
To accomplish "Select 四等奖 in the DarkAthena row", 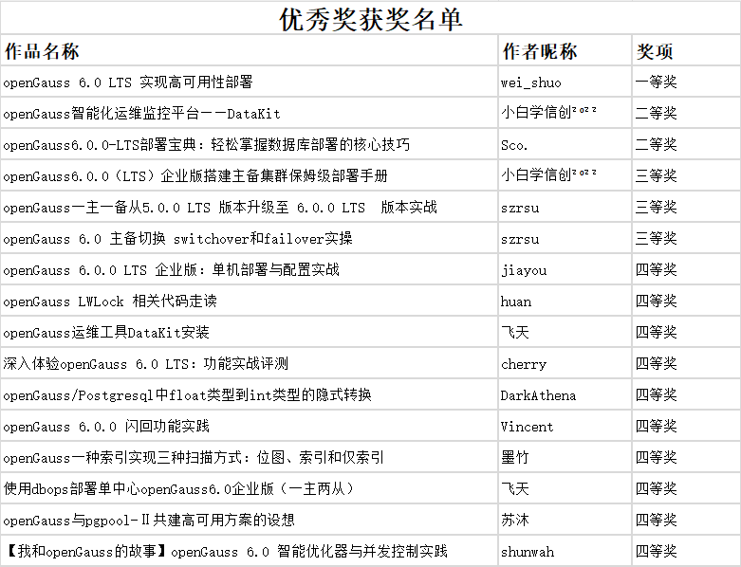I will pos(656,395).
